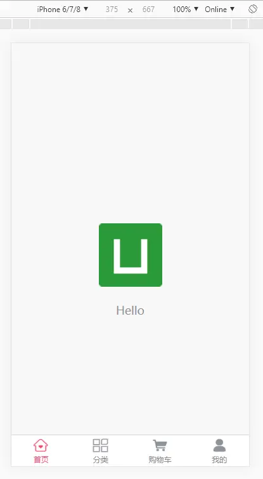
Task: Click empty page area above the logo
Action: [x=131, y=131]
